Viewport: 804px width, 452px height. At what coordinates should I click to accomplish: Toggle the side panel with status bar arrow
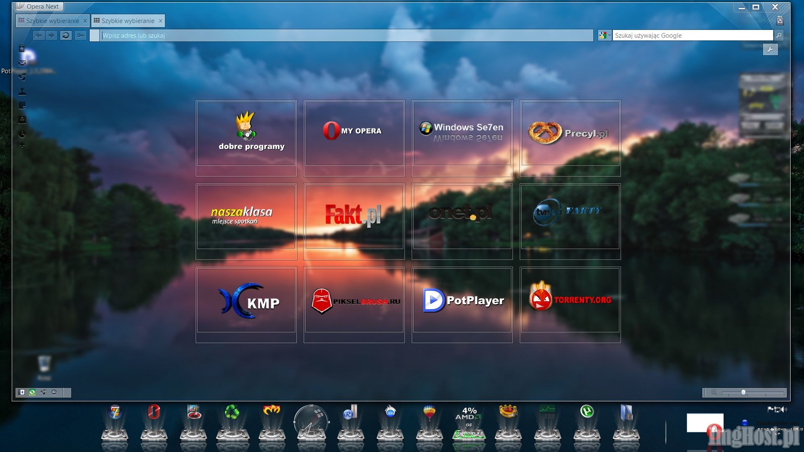point(22,392)
